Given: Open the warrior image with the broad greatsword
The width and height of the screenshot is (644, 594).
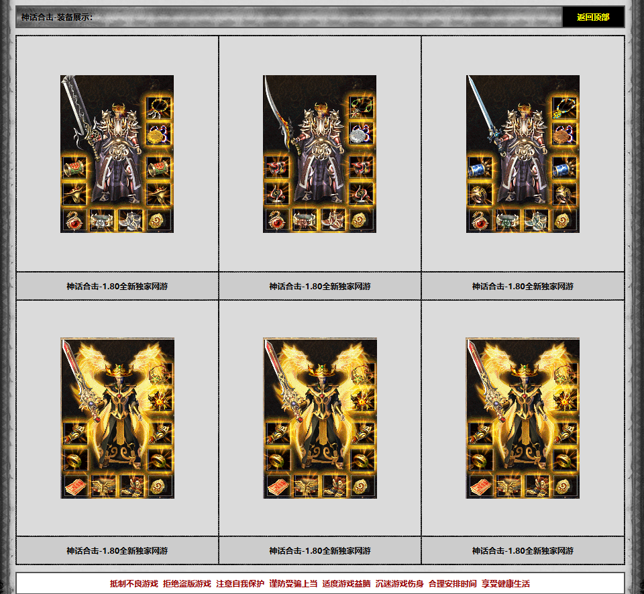Looking at the screenshot, I should pos(117,154).
